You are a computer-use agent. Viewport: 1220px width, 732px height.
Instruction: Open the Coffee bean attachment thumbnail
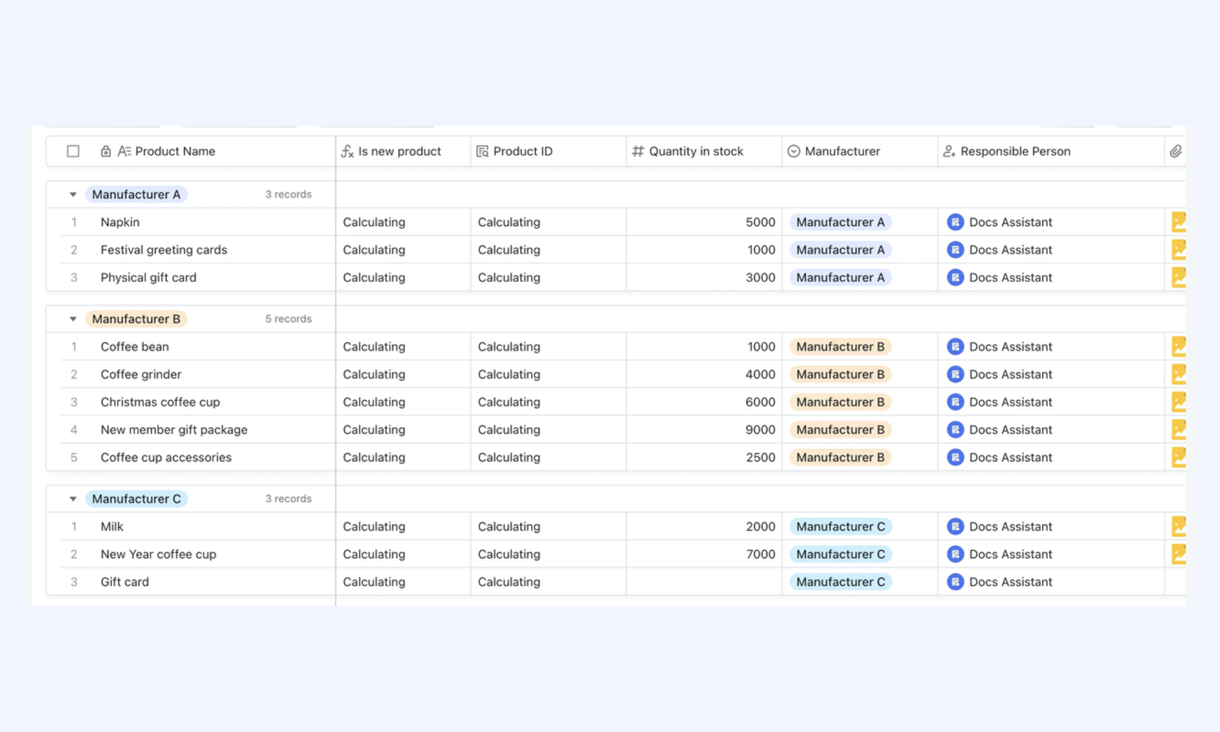[x=1179, y=346]
